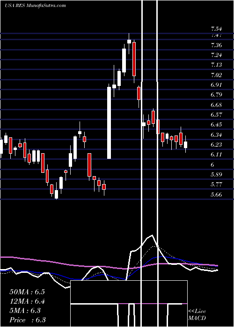Select the last white candlestick in the series

[185, 145]
